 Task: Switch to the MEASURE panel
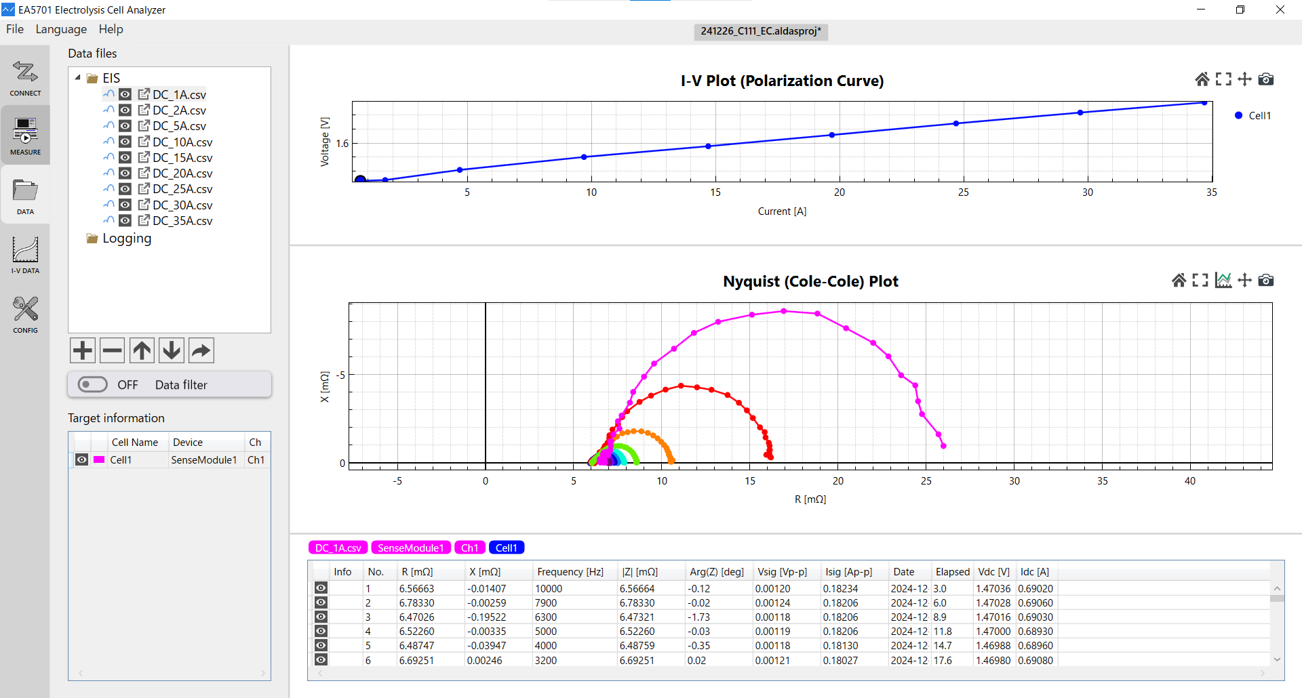click(25, 136)
